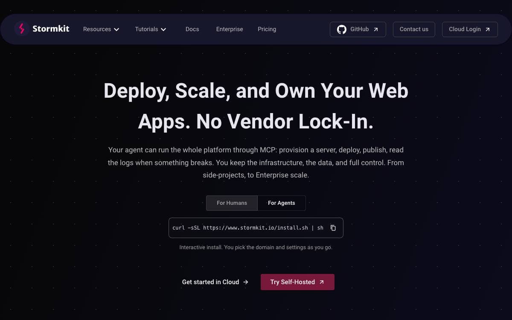Open the Pricing nav link
512x320 pixels.
[267, 29]
